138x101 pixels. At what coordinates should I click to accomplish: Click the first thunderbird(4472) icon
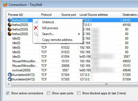(x=10, y=75)
